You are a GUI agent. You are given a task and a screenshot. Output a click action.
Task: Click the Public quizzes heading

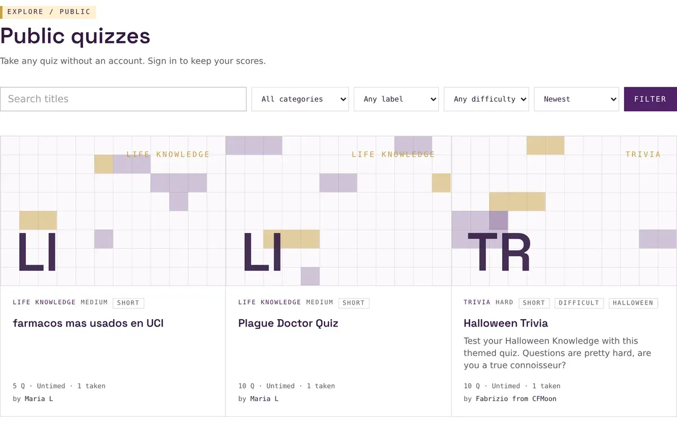pyautogui.click(x=75, y=36)
